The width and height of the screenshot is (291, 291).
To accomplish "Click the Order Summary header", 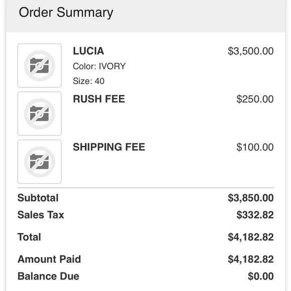I will point(66,13).
